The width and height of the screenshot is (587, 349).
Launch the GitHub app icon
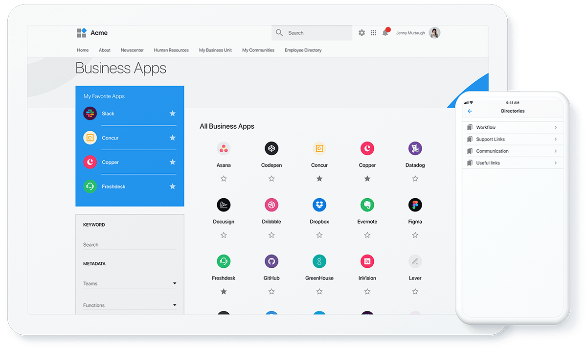coord(271,261)
